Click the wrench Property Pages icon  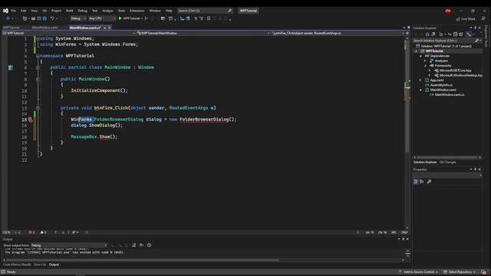(x=429, y=182)
